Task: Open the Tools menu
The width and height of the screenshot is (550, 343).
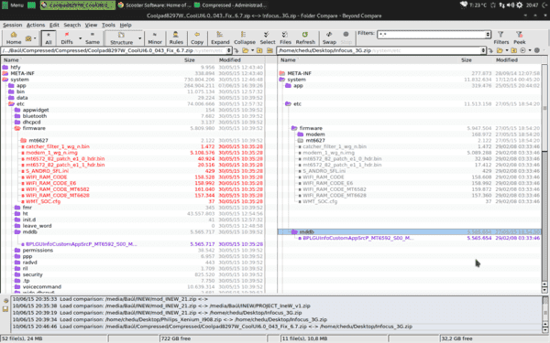Action: pos(108,26)
